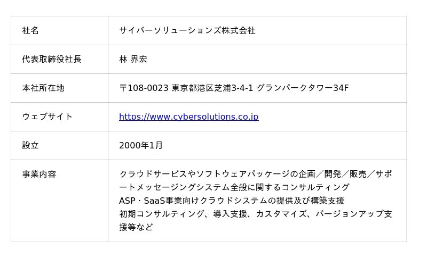Click the ウェブサイト row label

tap(48, 117)
